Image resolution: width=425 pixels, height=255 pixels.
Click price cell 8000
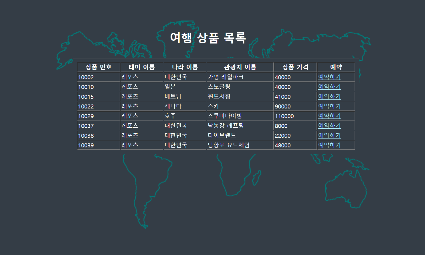(x=295, y=126)
